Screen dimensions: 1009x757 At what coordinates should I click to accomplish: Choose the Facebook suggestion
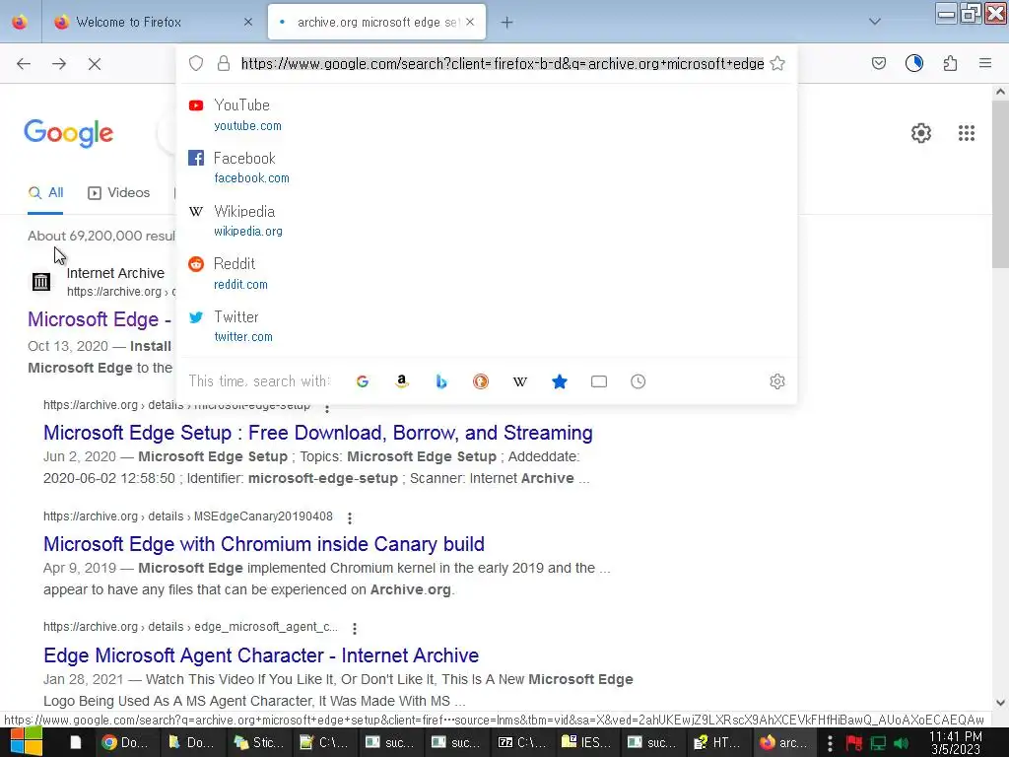point(487,168)
